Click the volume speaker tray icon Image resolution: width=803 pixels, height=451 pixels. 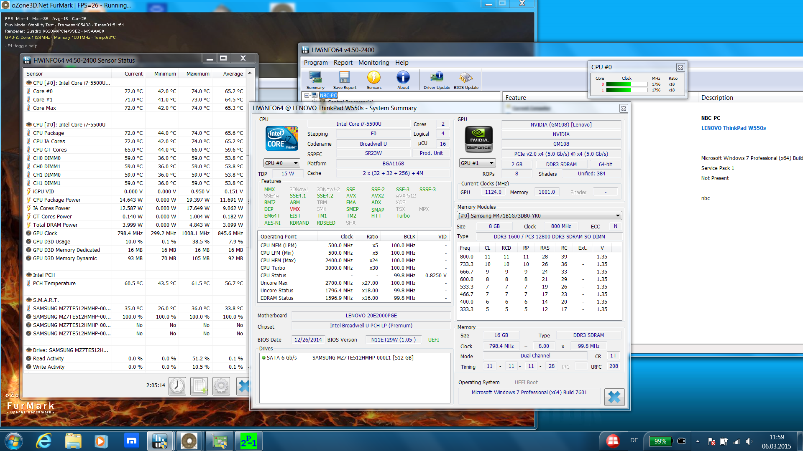(x=749, y=441)
